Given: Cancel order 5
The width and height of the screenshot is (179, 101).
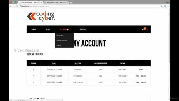Looking at the screenshot, I should (143, 82).
